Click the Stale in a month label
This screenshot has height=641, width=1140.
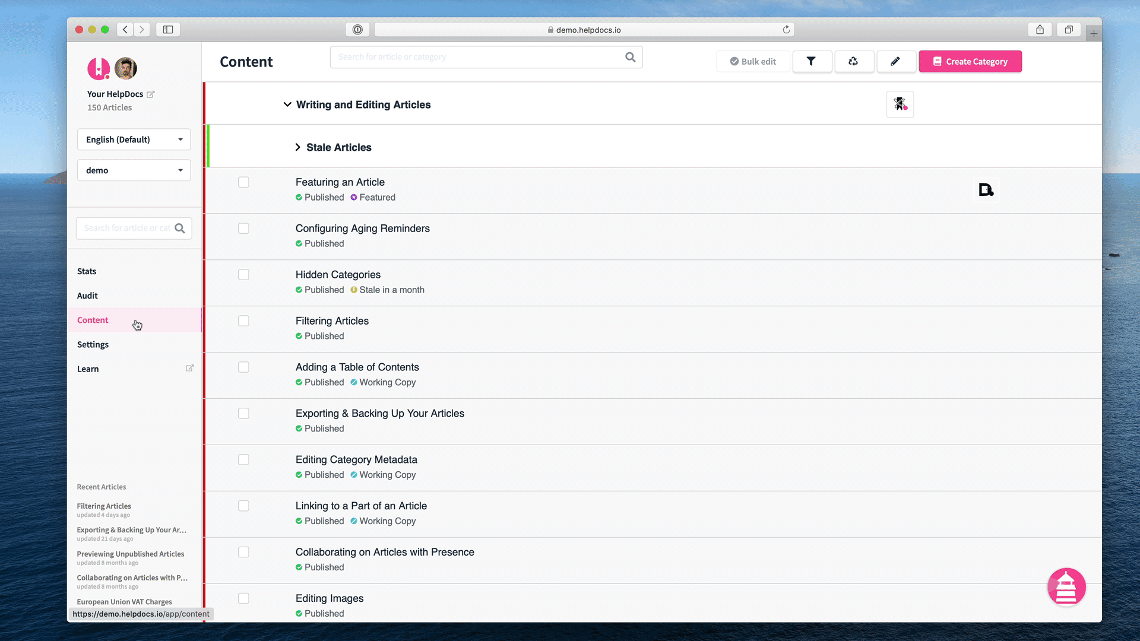(392, 290)
